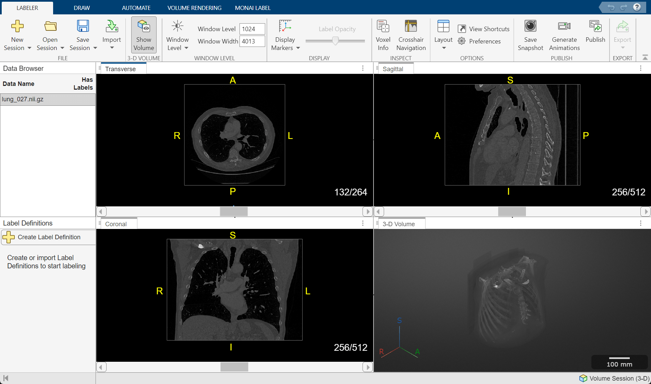
Task: Click the Save Snapshot tool
Action: [x=530, y=34]
